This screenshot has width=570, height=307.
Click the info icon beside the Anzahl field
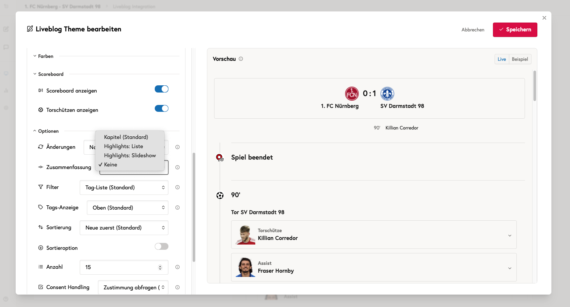(x=178, y=267)
